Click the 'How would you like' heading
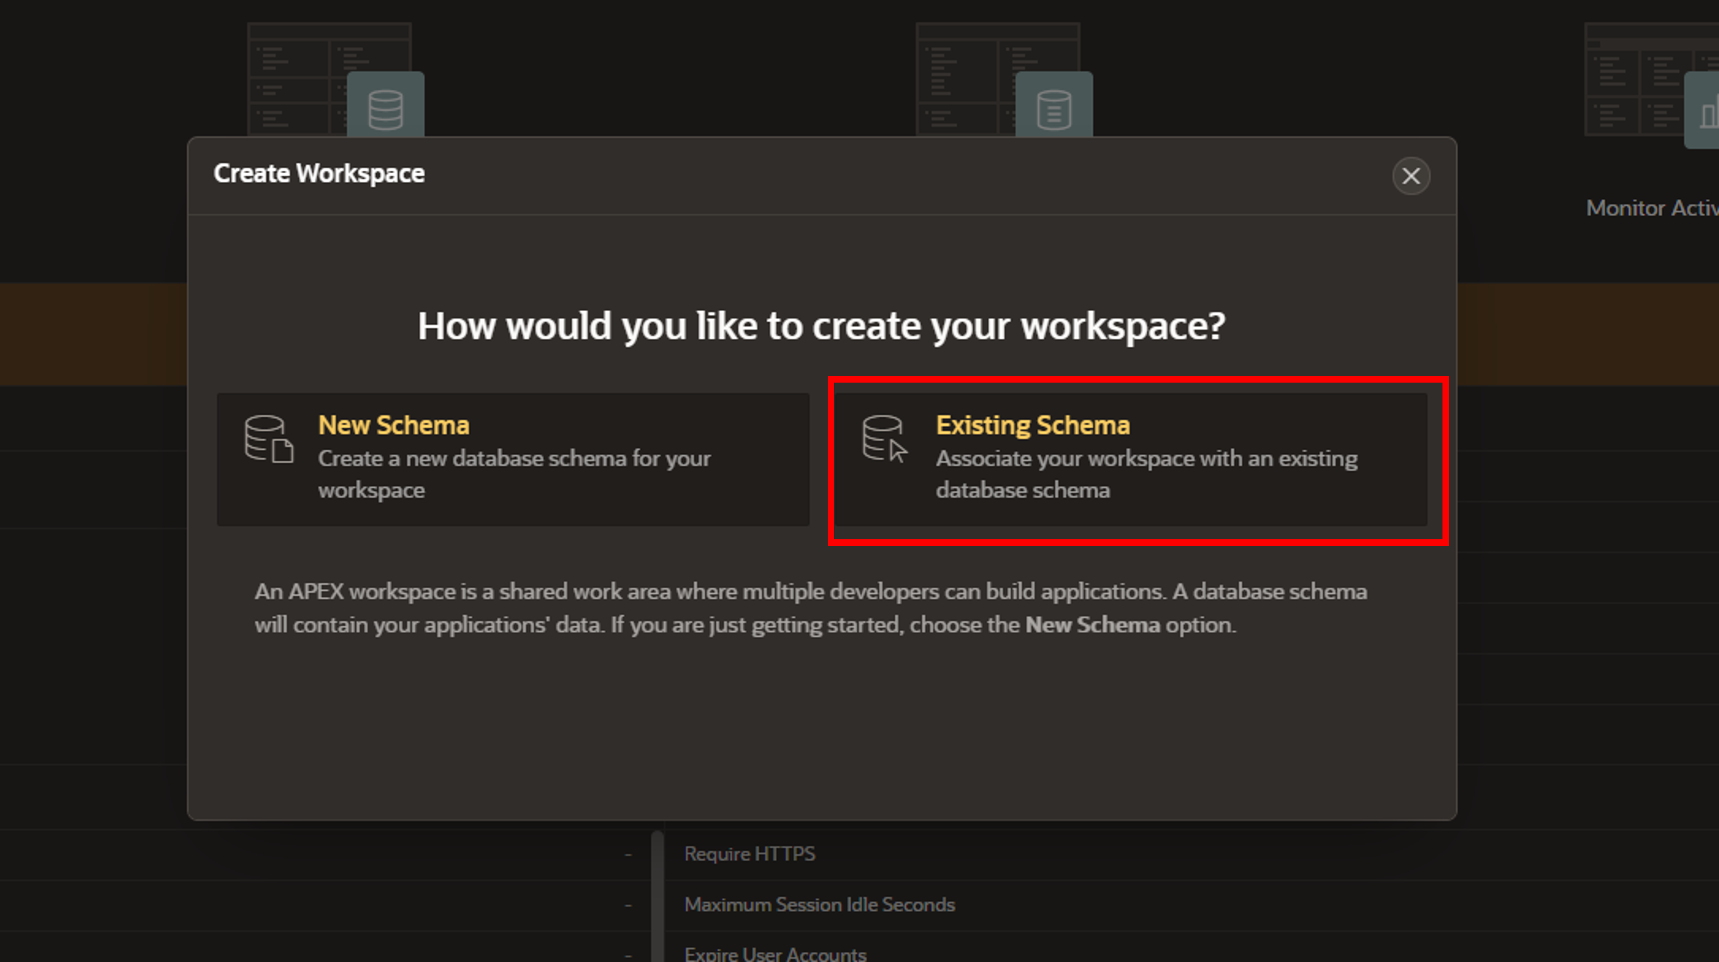Screen dimensions: 1719x962 (x=821, y=326)
